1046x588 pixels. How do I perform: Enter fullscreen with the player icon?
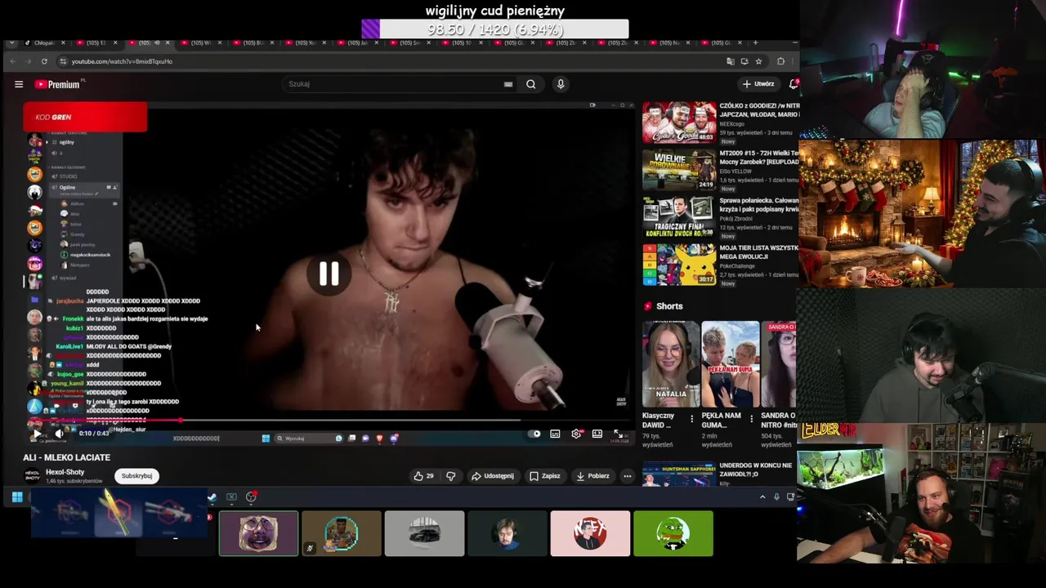pos(618,434)
